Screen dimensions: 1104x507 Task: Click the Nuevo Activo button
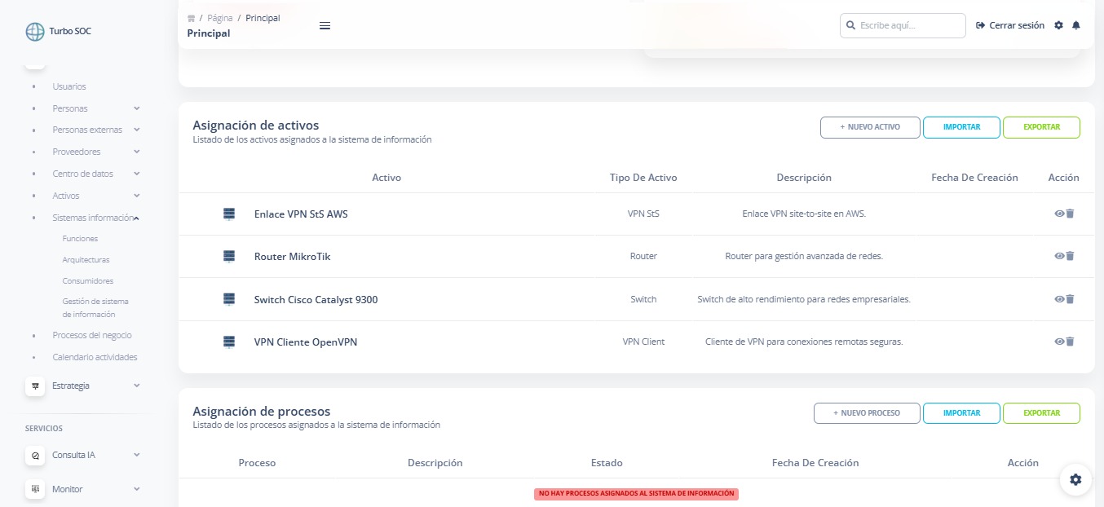point(870,127)
